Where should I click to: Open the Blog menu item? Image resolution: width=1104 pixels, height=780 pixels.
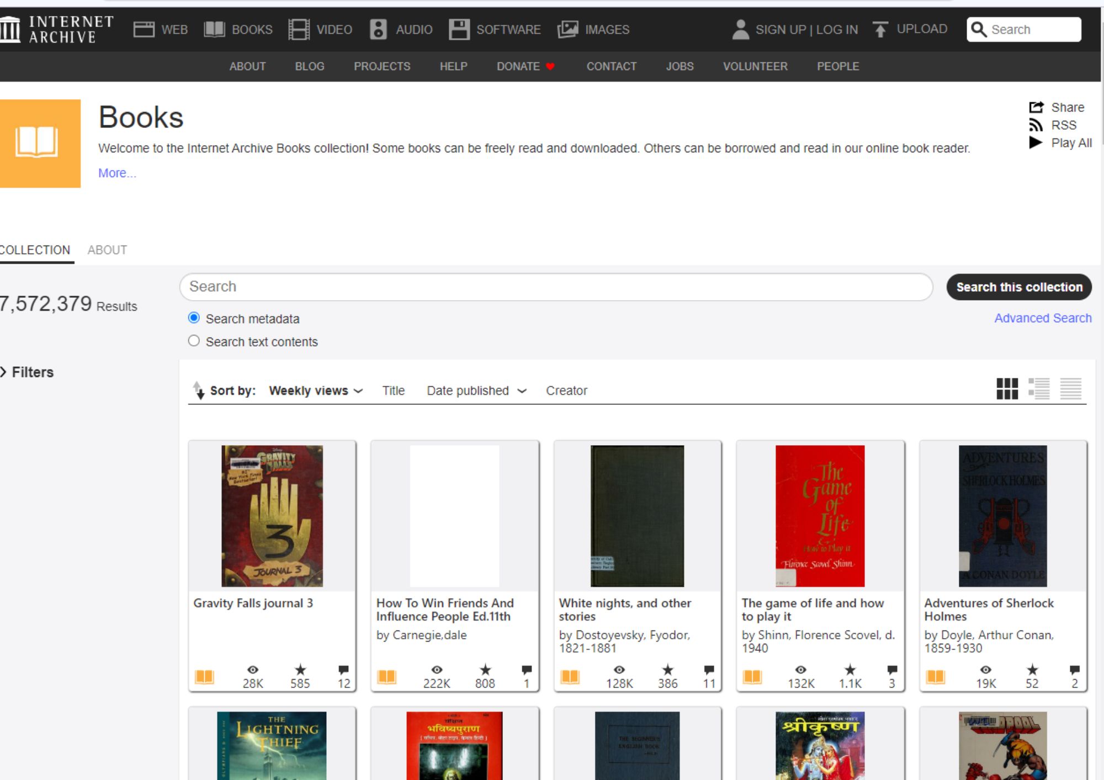click(x=310, y=66)
